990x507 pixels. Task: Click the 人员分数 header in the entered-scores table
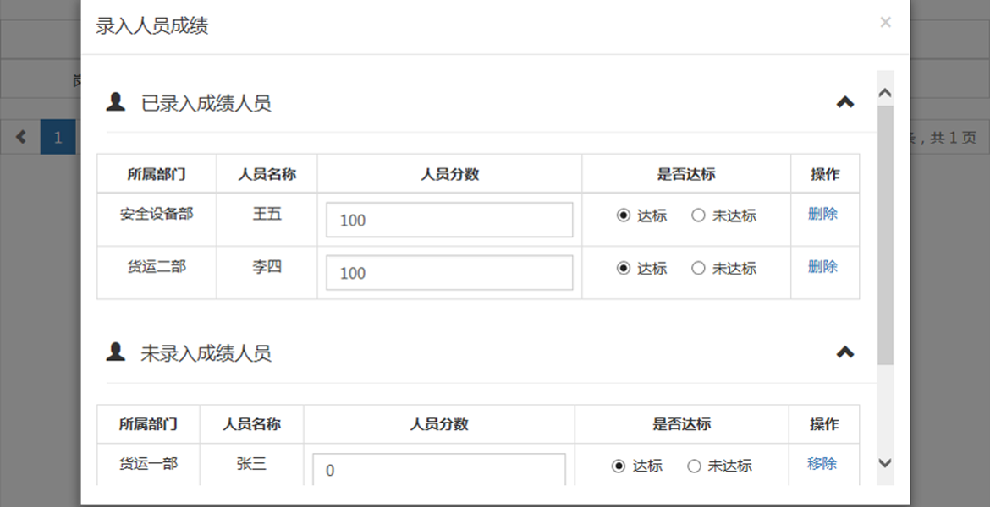pos(449,174)
